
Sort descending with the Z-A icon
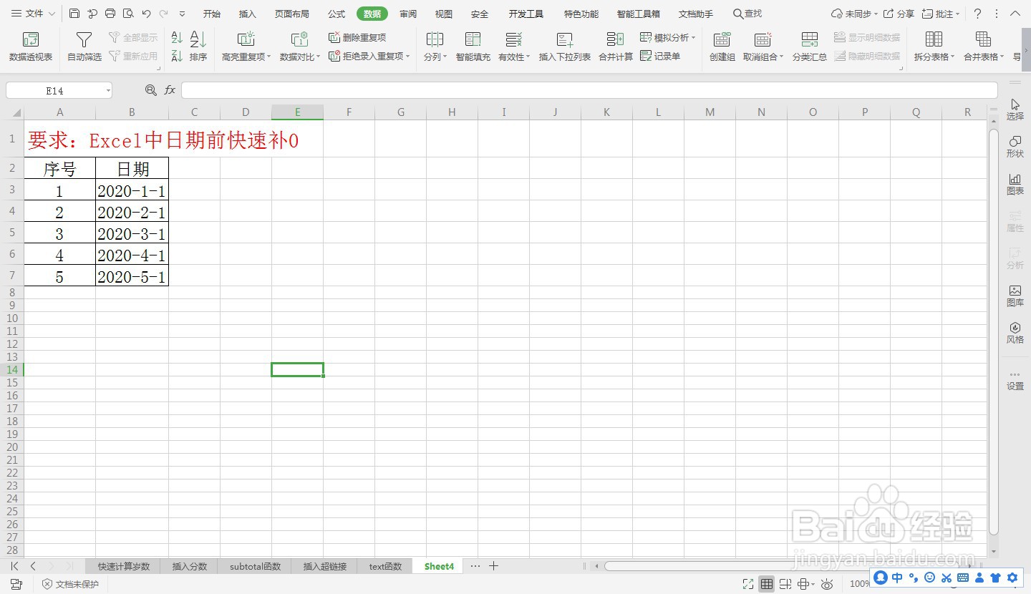pyautogui.click(x=177, y=55)
